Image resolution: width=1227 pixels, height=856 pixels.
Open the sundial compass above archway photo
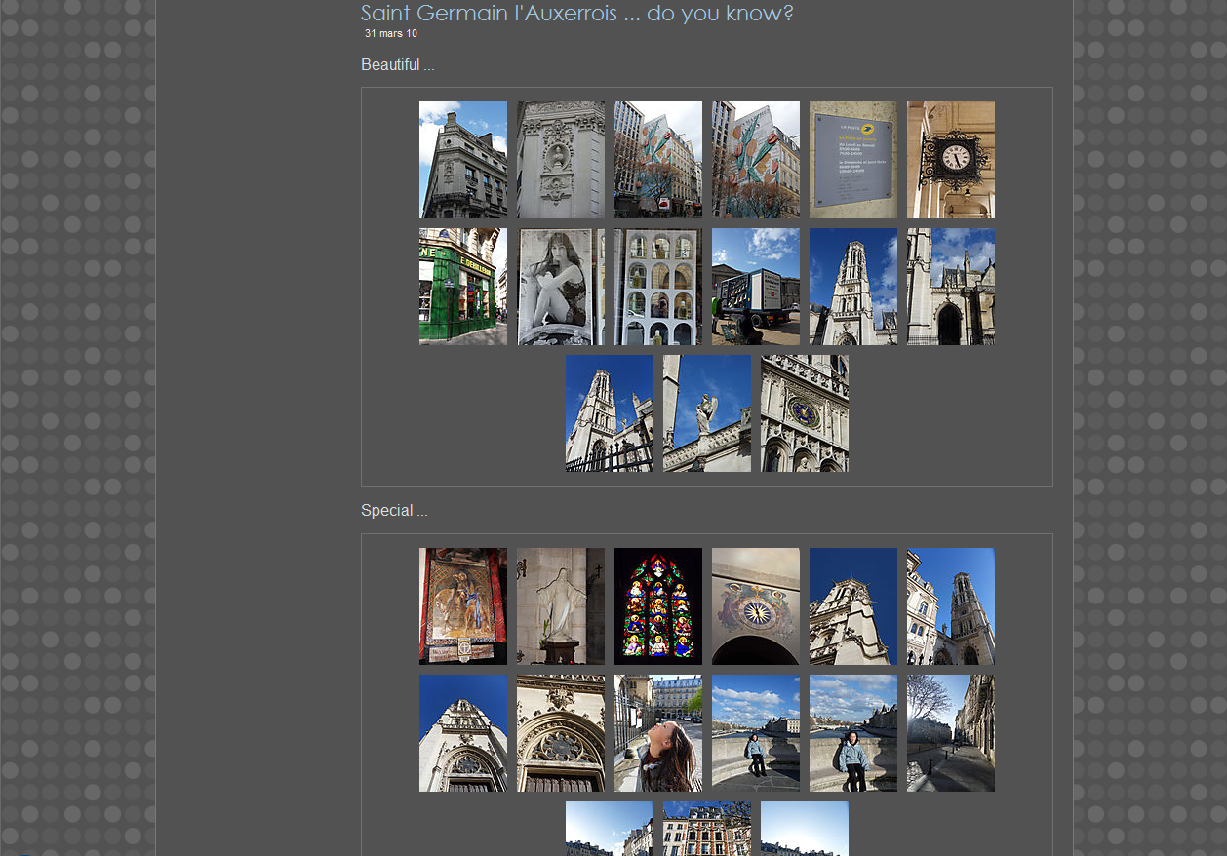pyautogui.click(x=755, y=606)
